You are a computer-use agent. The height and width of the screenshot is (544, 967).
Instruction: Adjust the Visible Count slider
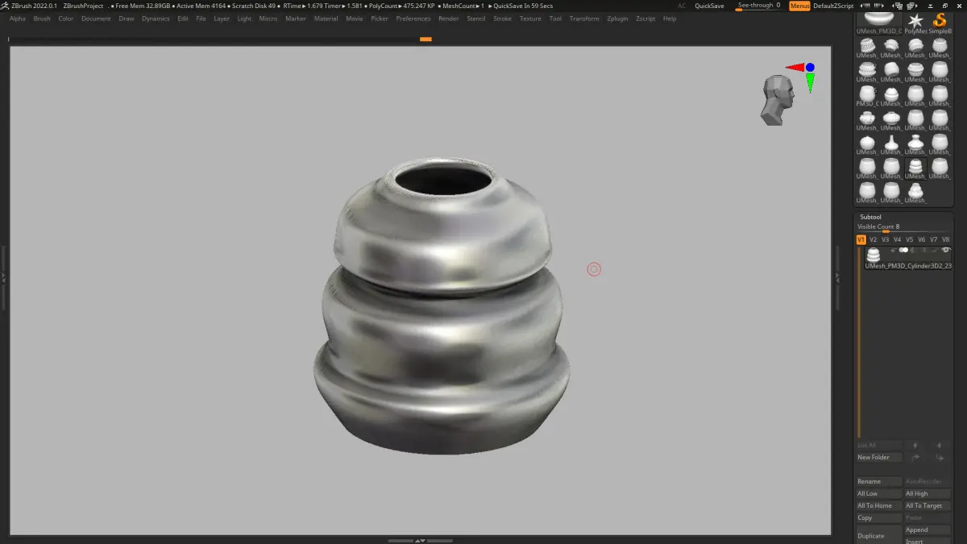pyautogui.click(x=903, y=228)
